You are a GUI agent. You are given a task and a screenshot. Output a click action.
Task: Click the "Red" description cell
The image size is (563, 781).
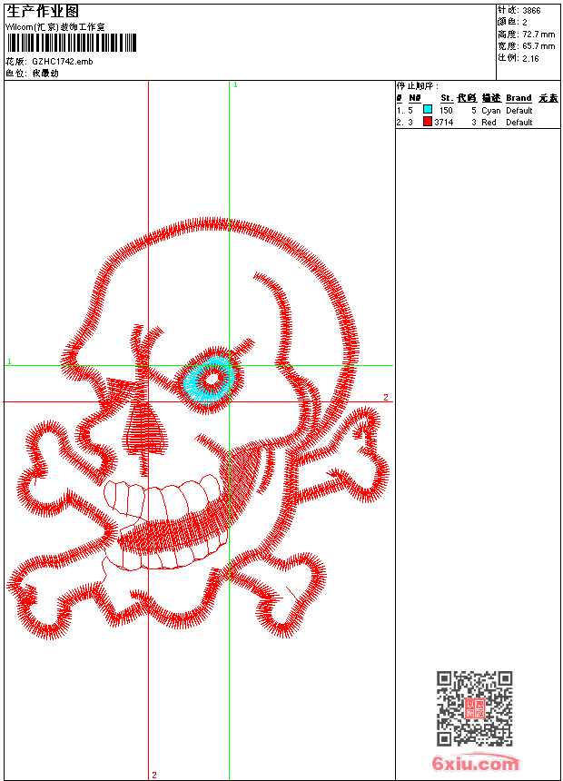pyautogui.click(x=489, y=123)
